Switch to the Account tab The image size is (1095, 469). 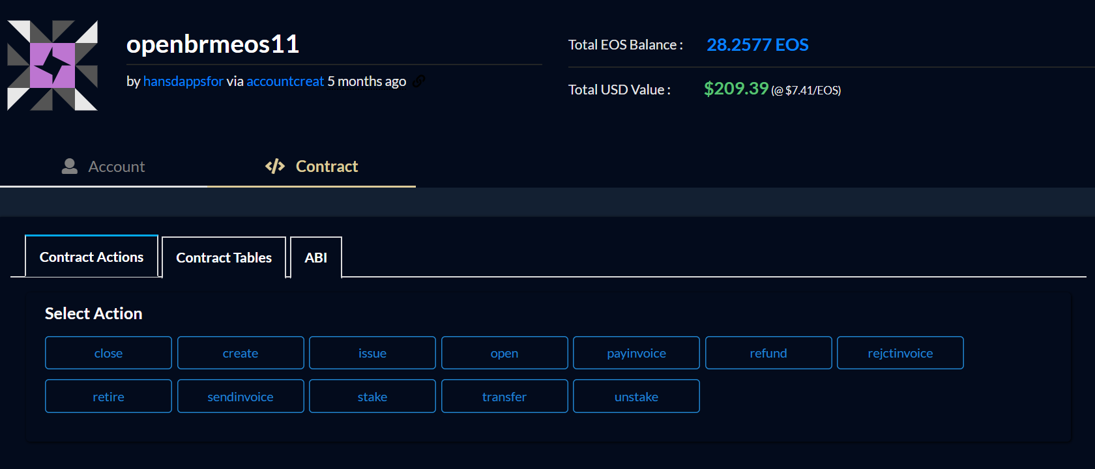pyautogui.click(x=104, y=167)
